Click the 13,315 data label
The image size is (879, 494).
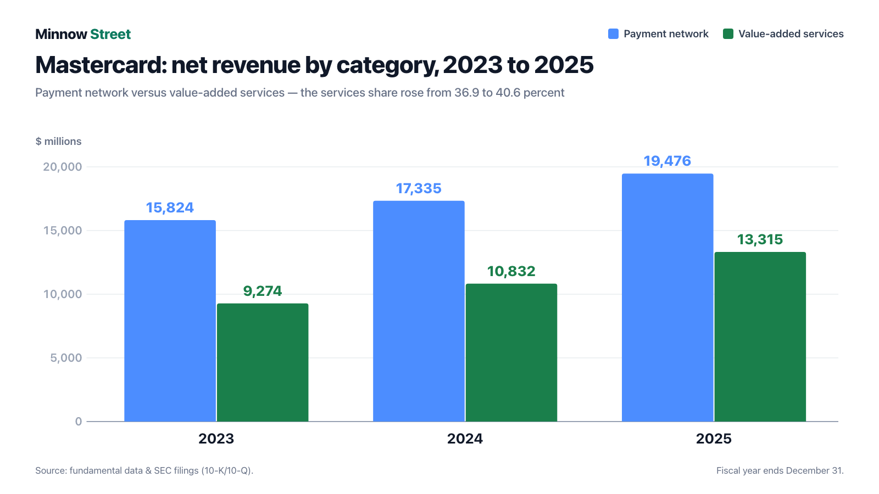tap(760, 240)
